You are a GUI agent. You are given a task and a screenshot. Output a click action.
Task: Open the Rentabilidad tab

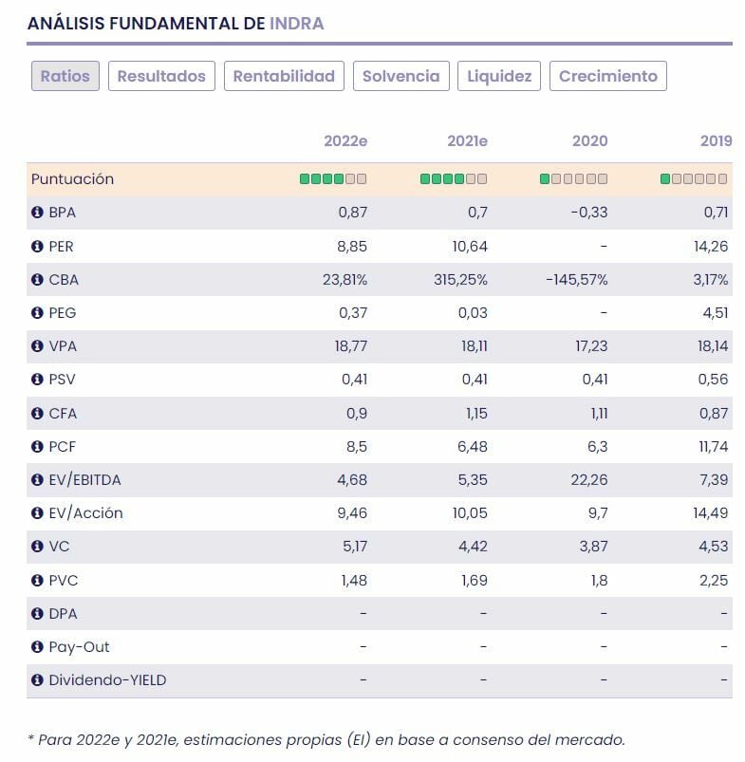click(x=284, y=77)
